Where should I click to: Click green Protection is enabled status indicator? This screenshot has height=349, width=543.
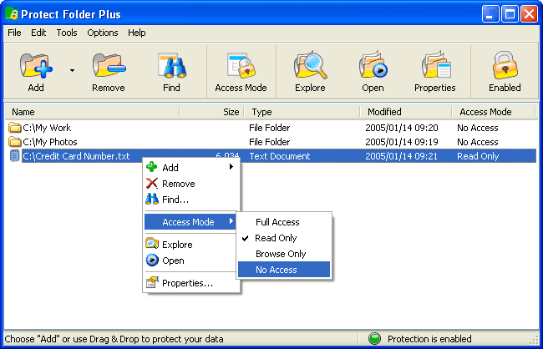pyautogui.click(x=374, y=339)
